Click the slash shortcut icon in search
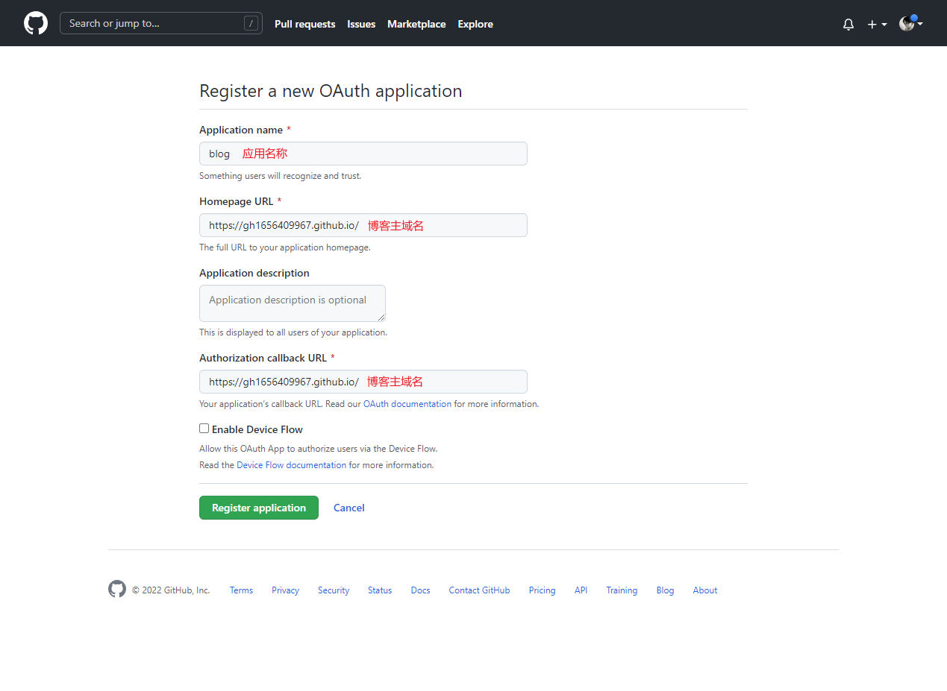The image size is (947, 691). (x=251, y=23)
